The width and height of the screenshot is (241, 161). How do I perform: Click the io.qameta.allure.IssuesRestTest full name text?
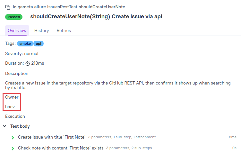(x=69, y=7)
